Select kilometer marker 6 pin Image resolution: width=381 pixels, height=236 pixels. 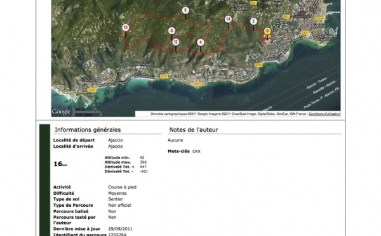(171, 30)
